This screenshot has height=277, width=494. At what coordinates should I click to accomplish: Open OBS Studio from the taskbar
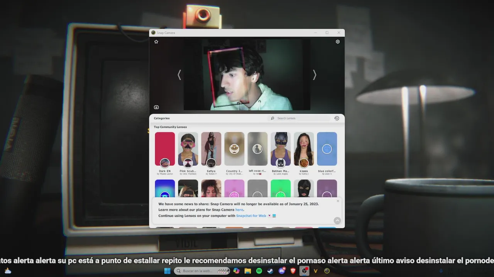coord(305,271)
